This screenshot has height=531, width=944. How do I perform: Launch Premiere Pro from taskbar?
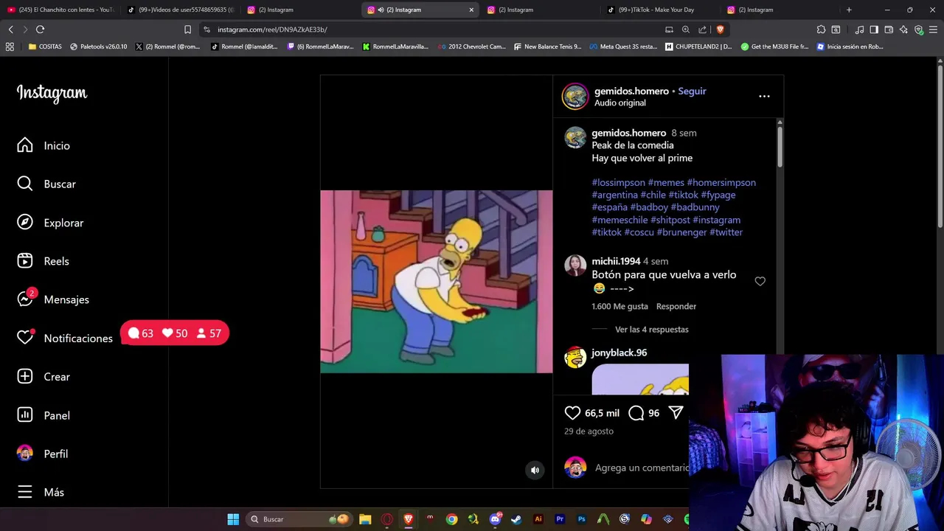(560, 519)
